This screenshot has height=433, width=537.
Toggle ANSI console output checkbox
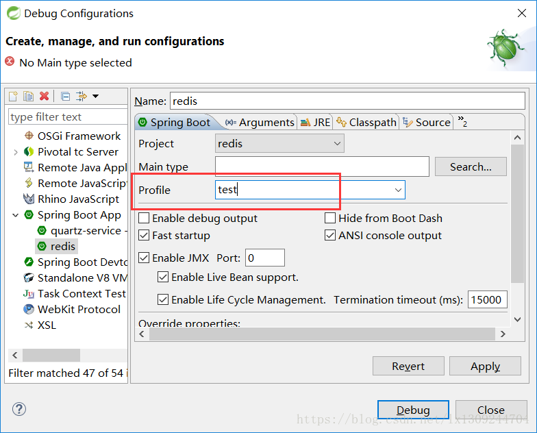tap(330, 236)
